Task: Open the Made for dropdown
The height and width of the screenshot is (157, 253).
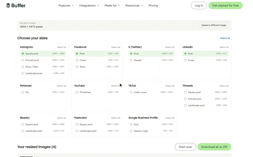Action: point(112,5)
